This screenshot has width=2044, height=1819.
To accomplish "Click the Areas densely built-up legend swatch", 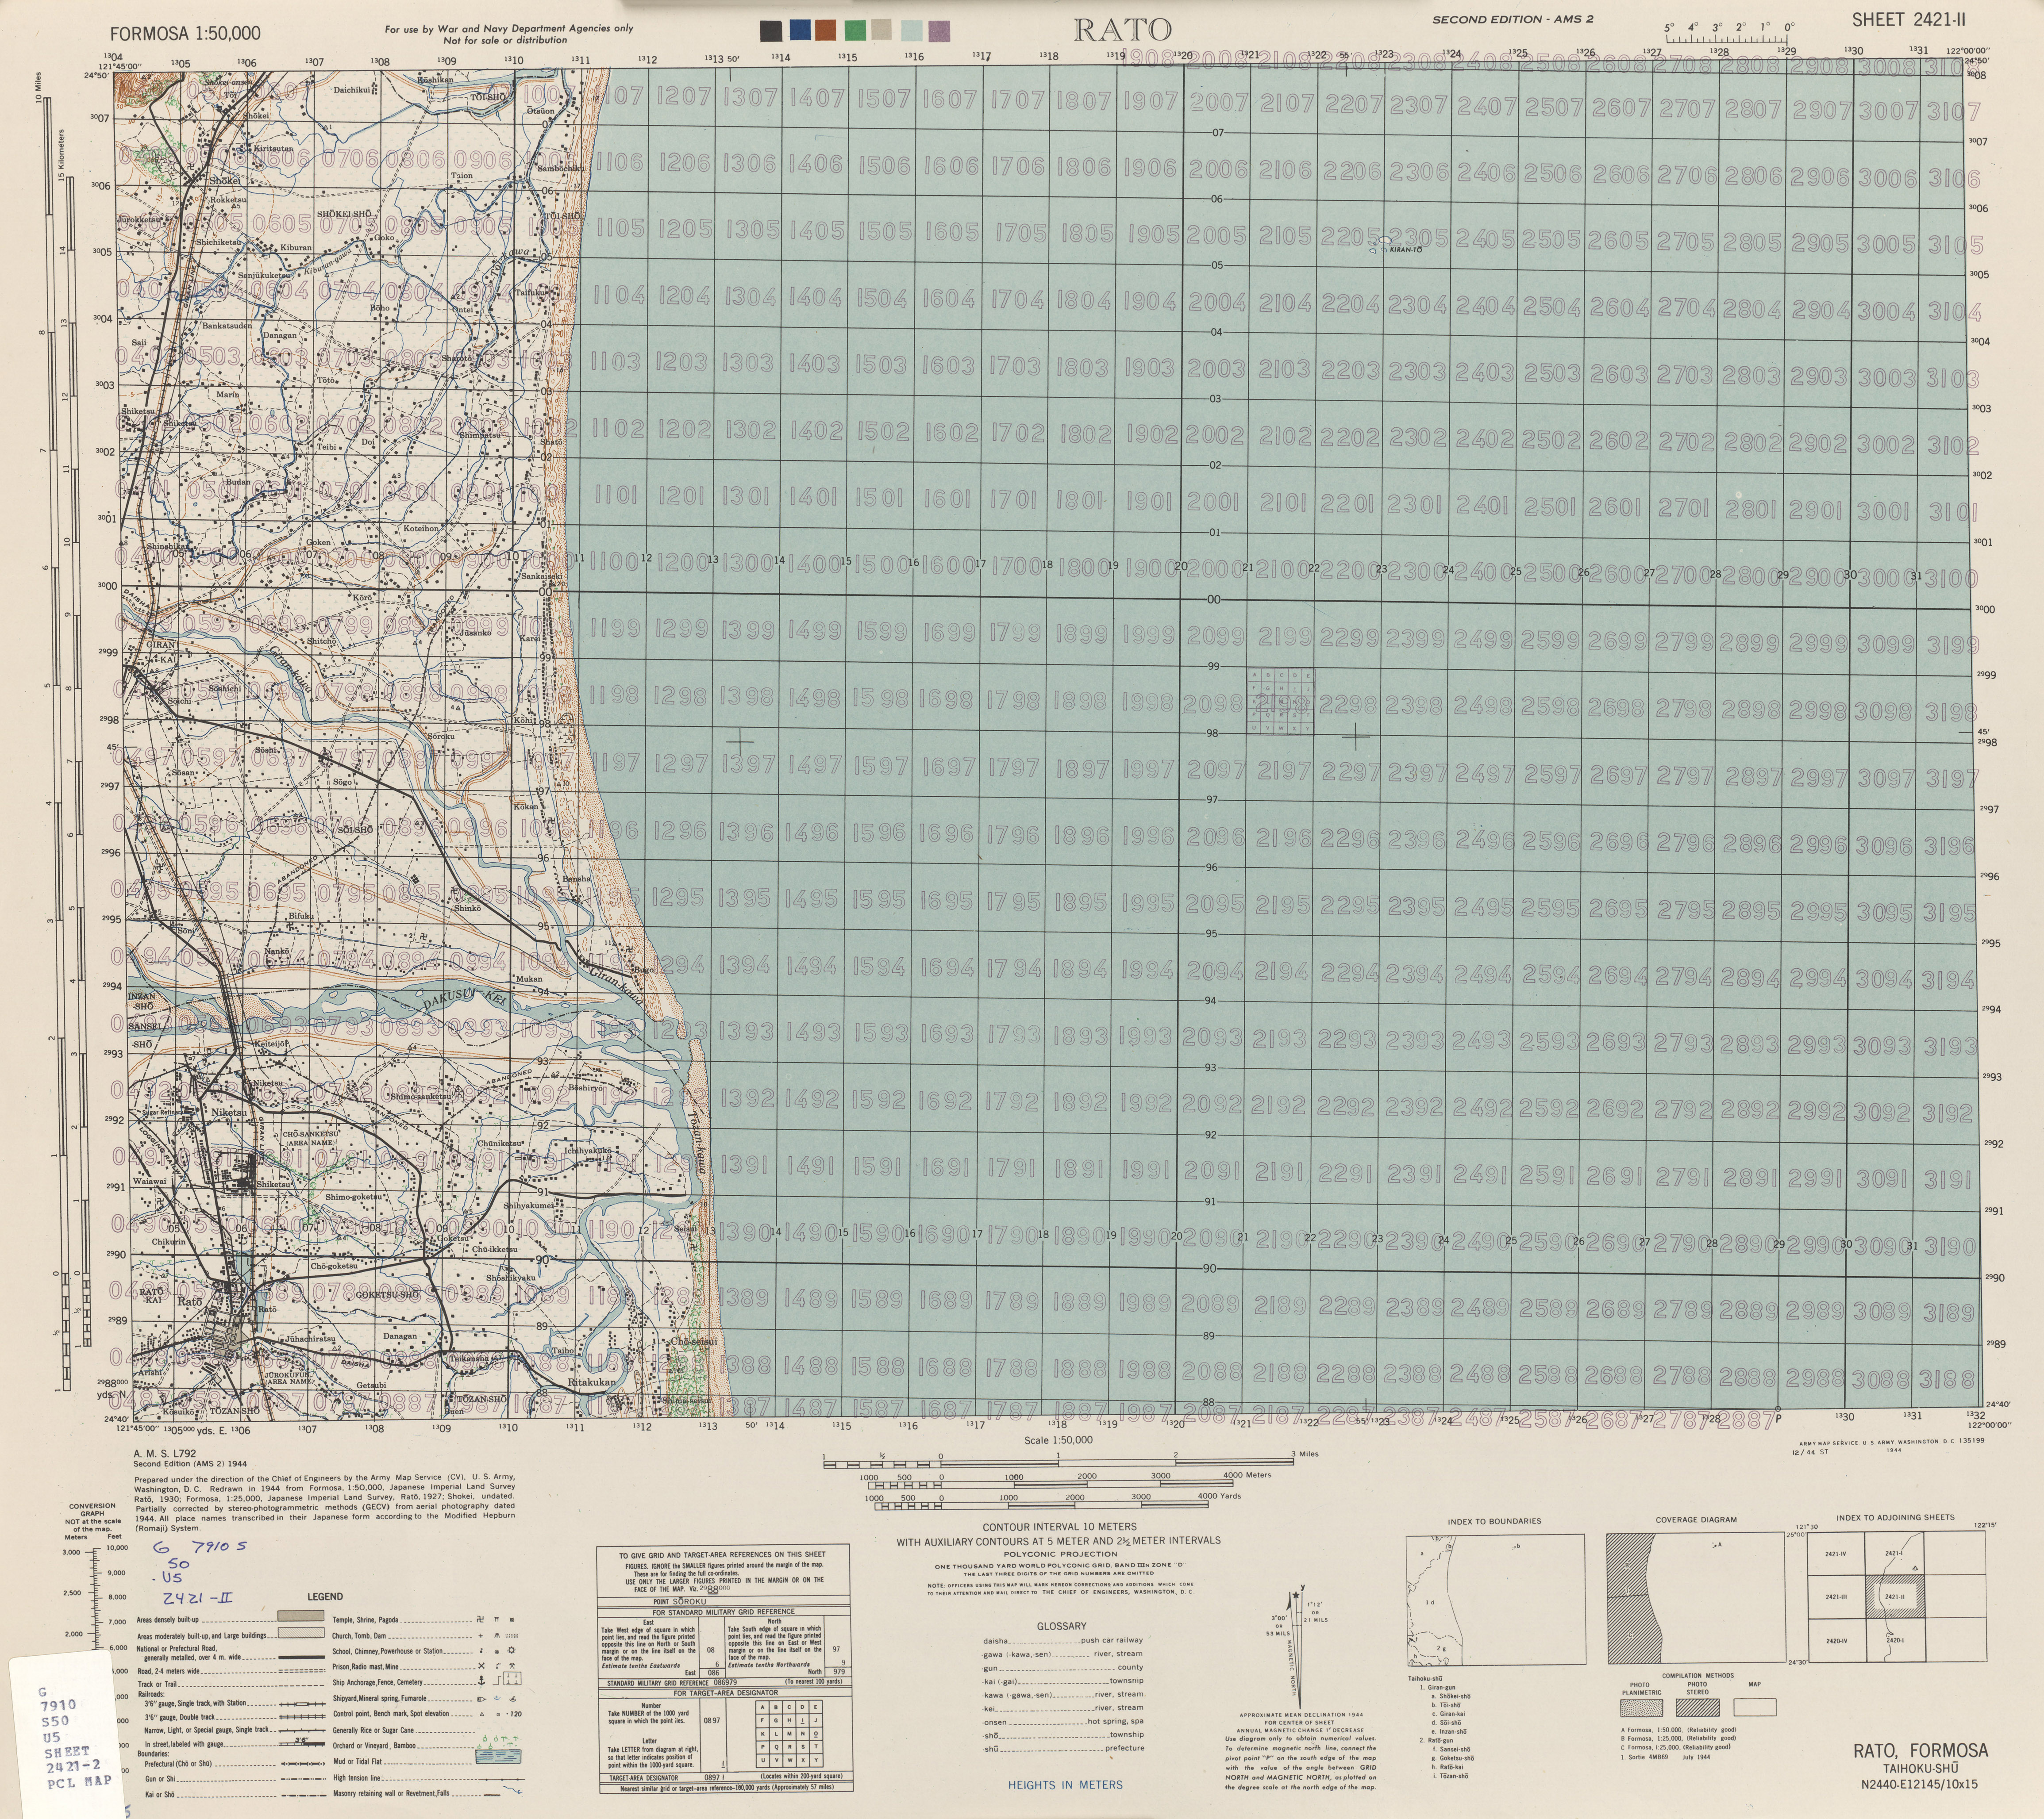I will coord(301,1616).
